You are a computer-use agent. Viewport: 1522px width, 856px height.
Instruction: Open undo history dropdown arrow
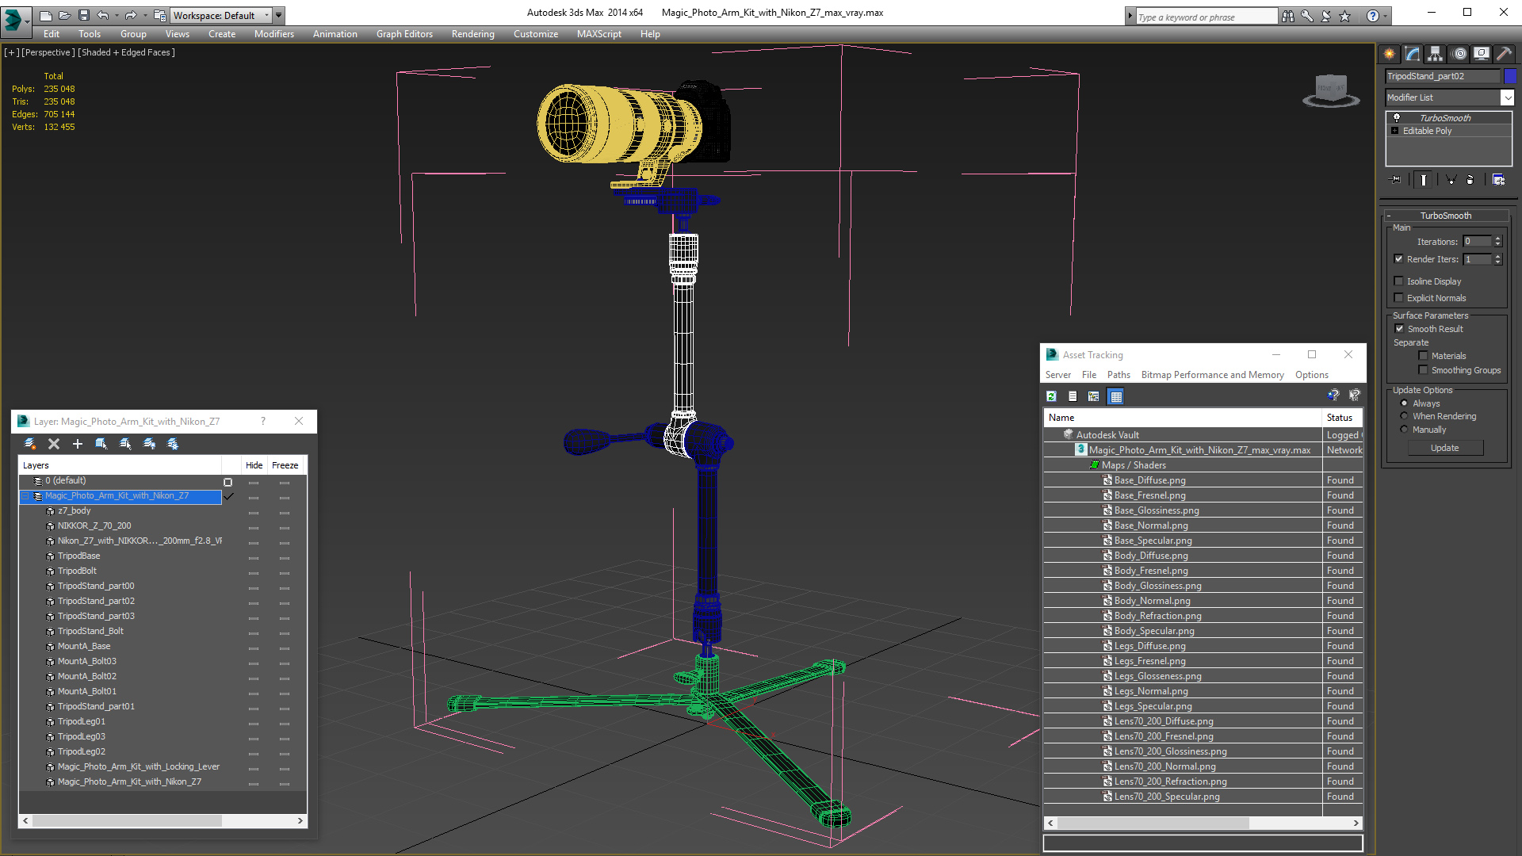coord(117,15)
